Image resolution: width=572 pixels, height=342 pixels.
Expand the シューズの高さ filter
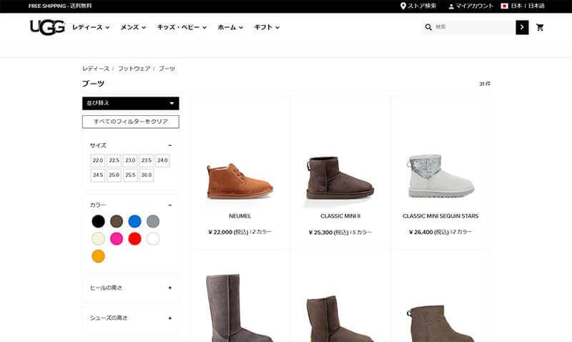click(x=169, y=318)
